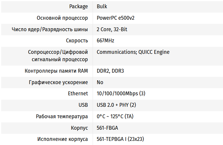This screenshot has width=223, height=145.
Task: Select the '561-TEPBGA I (23x23)' value
Action: tap(120, 139)
